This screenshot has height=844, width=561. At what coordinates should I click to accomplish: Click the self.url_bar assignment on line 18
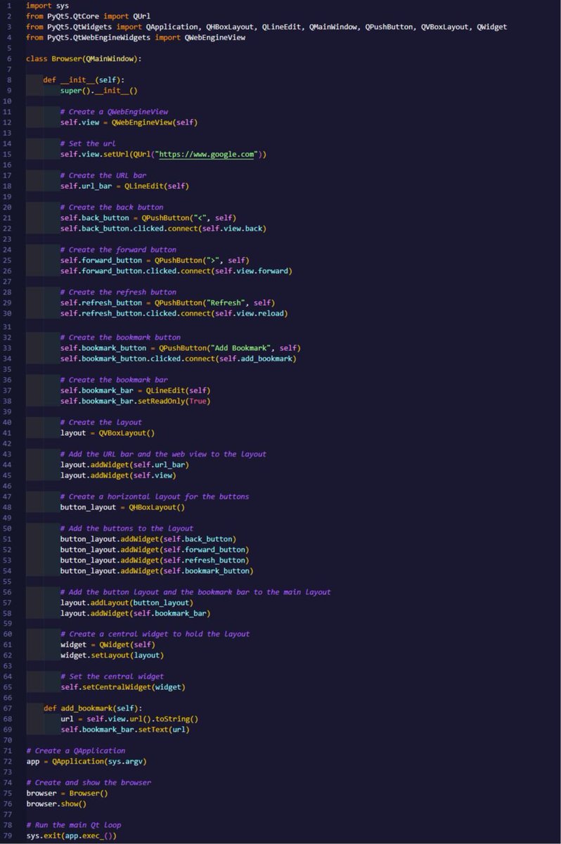[x=124, y=186]
